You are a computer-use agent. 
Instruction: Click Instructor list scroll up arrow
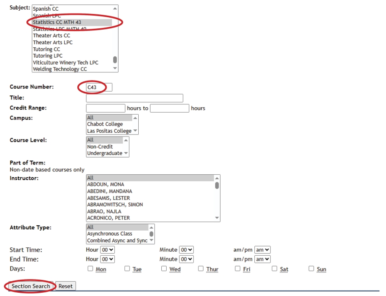click(217, 178)
